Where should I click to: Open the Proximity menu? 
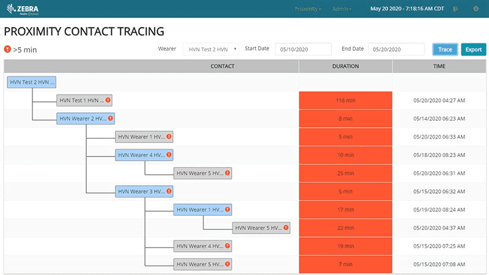pyautogui.click(x=307, y=9)
